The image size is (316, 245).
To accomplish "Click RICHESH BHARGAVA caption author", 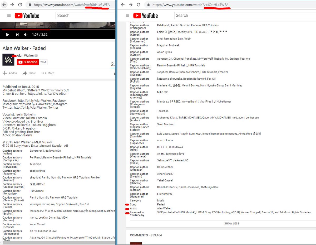I will (170, 147).
